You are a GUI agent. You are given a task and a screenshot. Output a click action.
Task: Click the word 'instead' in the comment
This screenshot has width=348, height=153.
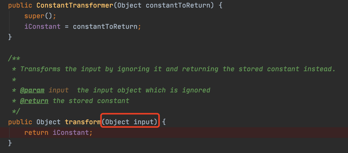pyautogui.click(x=319, y=69)
